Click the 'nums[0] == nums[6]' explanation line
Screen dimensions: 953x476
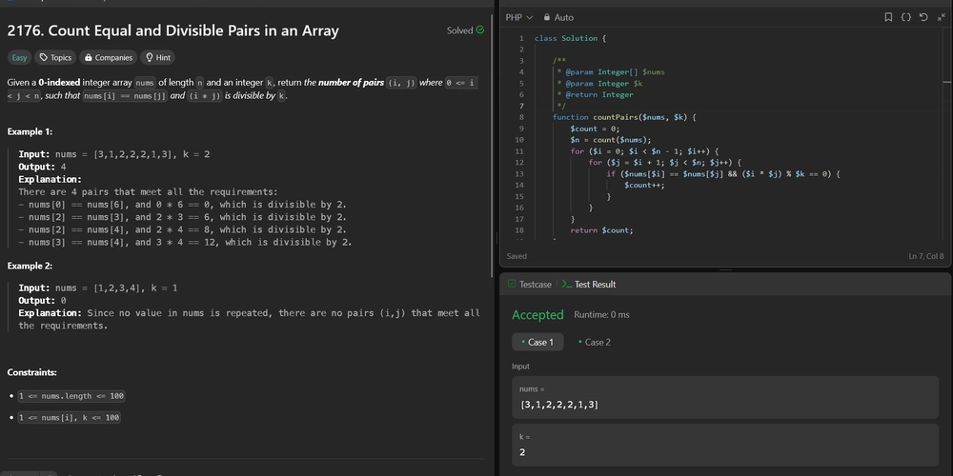pyautogui.click(x=182, y=205)
